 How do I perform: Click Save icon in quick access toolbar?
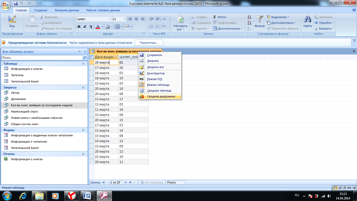pos(16,3)
